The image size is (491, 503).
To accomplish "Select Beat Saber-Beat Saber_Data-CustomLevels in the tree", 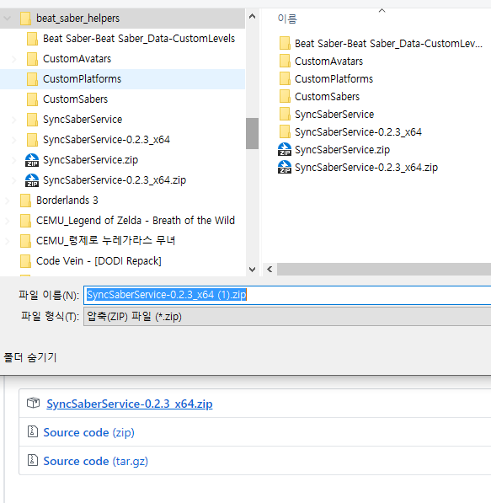I will (139, 39).
